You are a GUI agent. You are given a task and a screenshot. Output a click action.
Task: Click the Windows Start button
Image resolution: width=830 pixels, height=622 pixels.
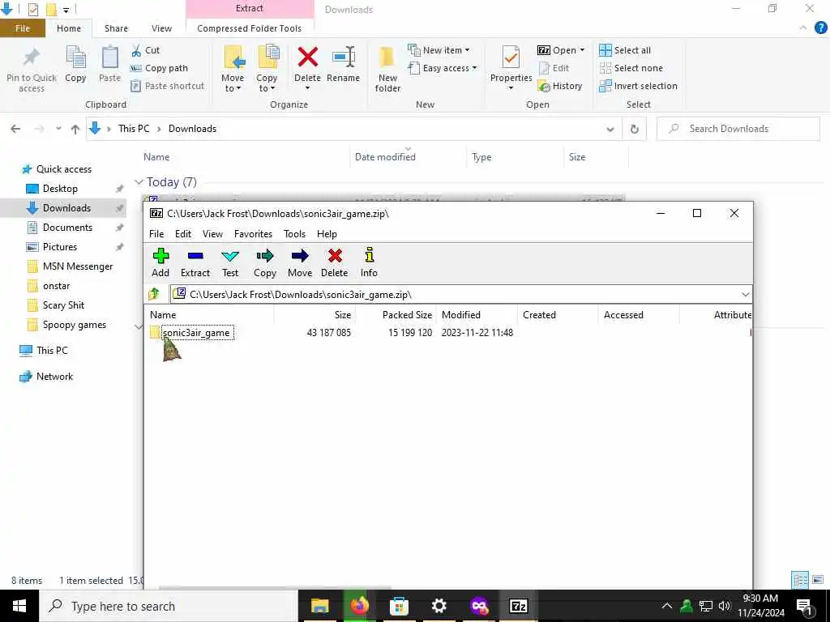coord(19,606)
